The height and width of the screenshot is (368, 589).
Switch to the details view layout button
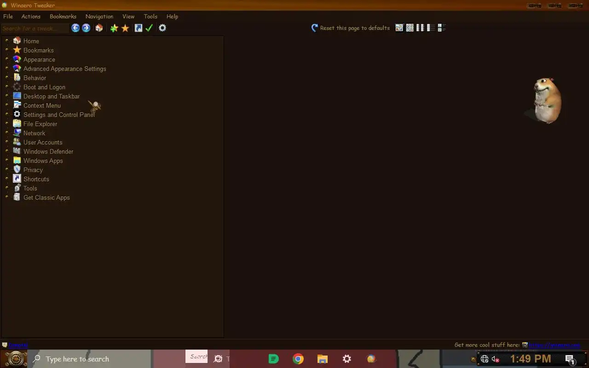click(431, 28)
